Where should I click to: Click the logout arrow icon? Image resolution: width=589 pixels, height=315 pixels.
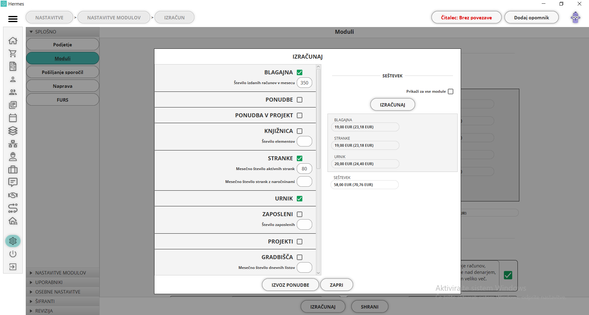[13, 267]
